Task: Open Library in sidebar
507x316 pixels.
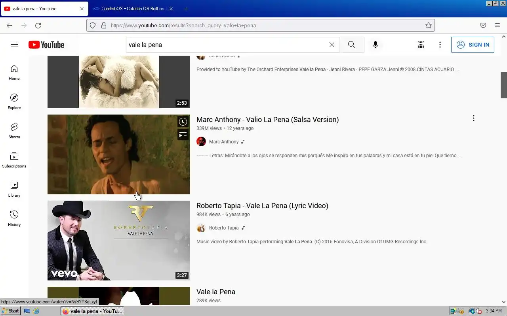Action: [x=14, y=190]
